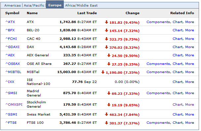
Task: Open the ^AEX symbol link
Action: click(x=10, y=55)
